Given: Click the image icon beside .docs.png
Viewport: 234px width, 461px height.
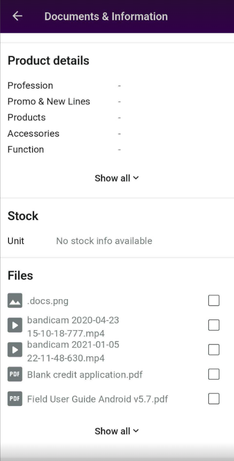Looking at the screenshot, I should point(15,301).
